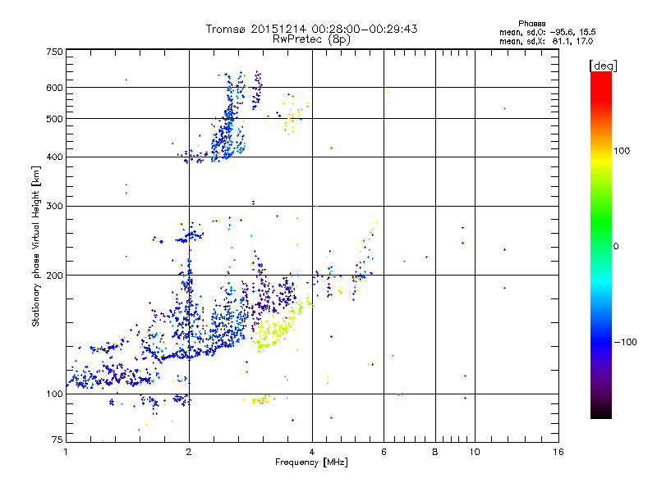The width and height of the screenshot is (657, 492).
Task: Click the subtitle 'RwPretec (8p)'
Action: (311, 39)
